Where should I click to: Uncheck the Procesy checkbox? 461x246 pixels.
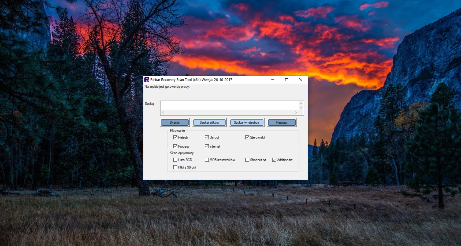[x=175, y=146]
